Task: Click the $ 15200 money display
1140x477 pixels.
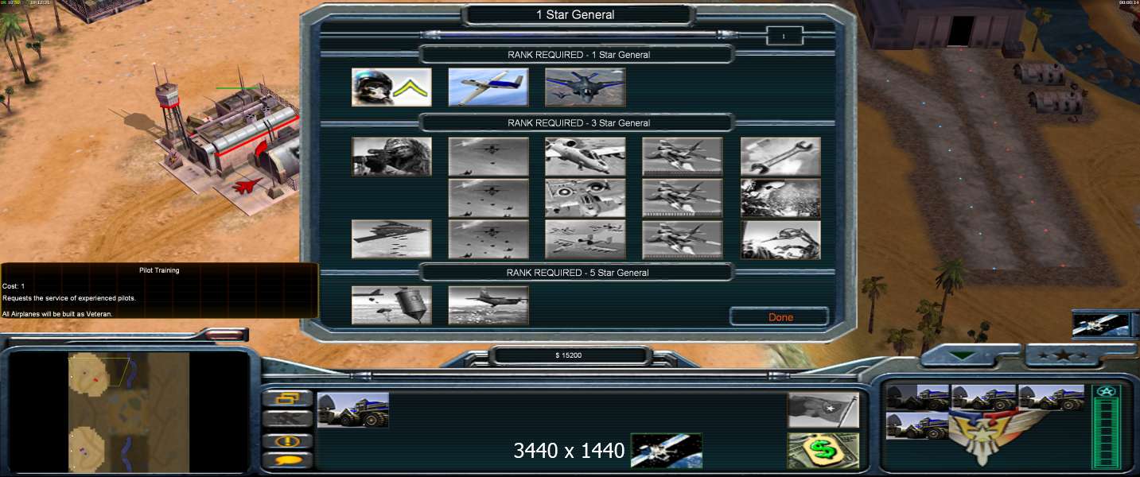Action: [569, 355]
